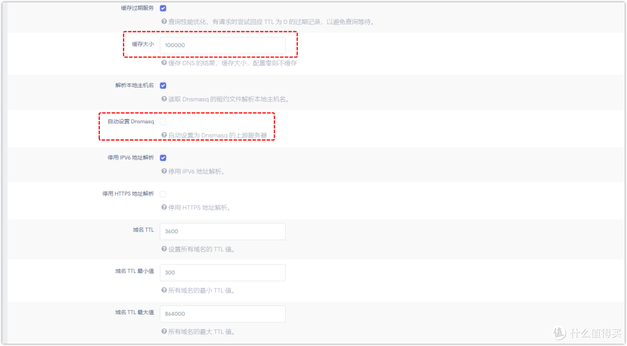The image size is (627, 346).
Task: Open the help tooltip for 停用 IPV6 地址解析
Action: coord(163,171)
